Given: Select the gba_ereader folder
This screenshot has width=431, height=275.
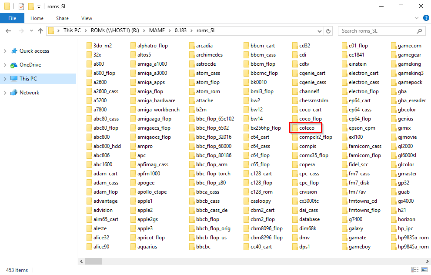Looking at the screenshot, I should coord(408,101).
